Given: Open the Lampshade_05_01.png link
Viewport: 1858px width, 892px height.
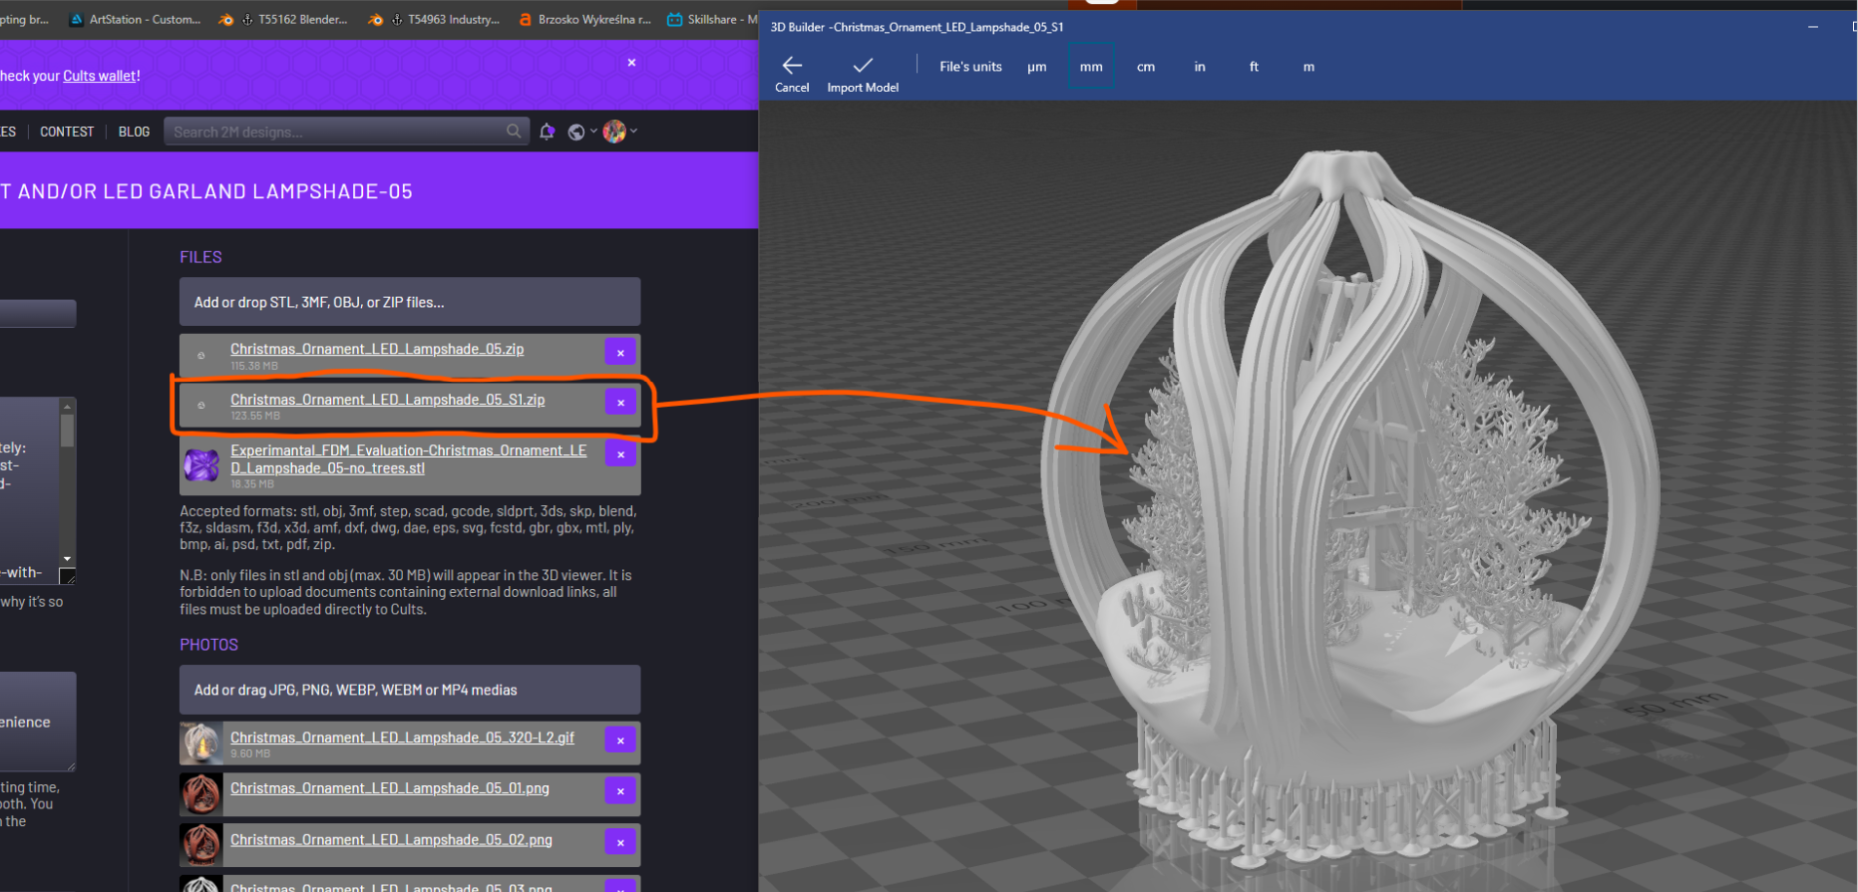Looking at the screenshot, I should (390, 788).
